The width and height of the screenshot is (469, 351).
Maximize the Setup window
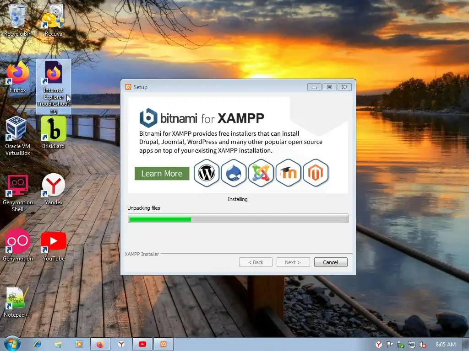[x=329, y=87]
